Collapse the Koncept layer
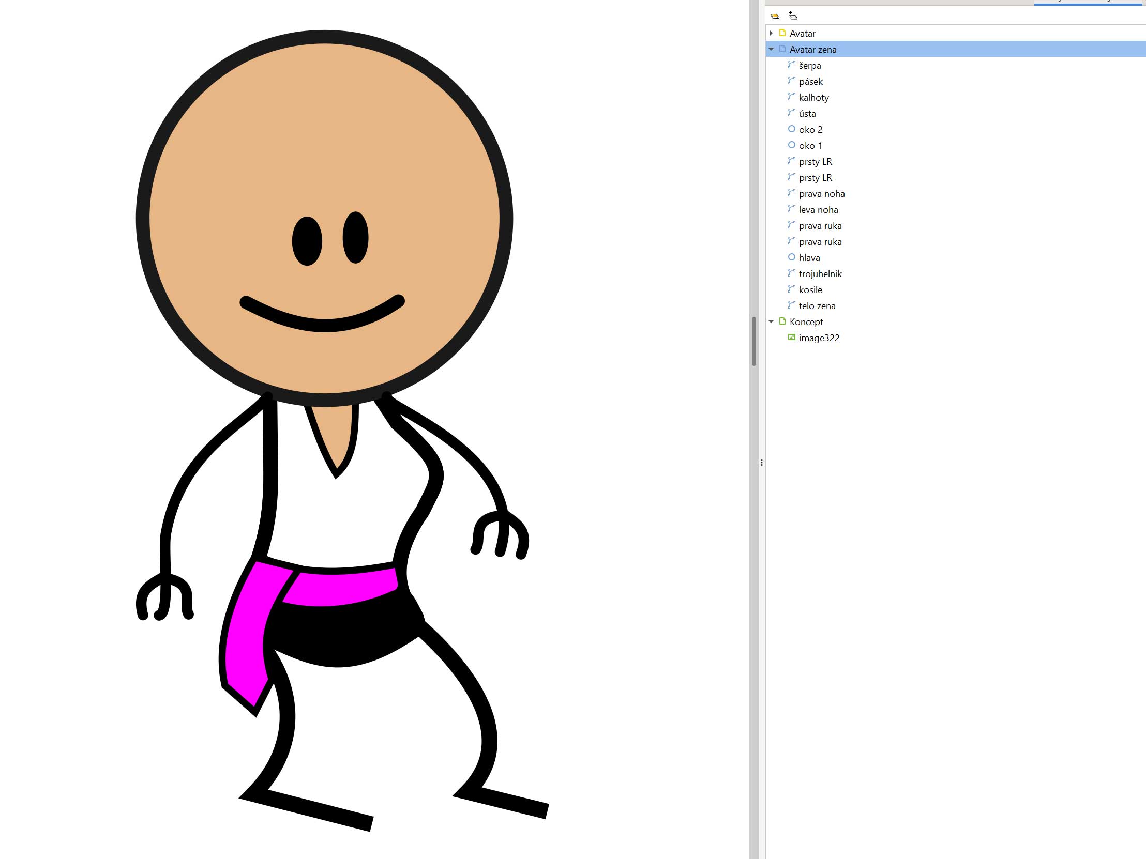This screenshot has height=859, width=1146. (x=771, y=321)
